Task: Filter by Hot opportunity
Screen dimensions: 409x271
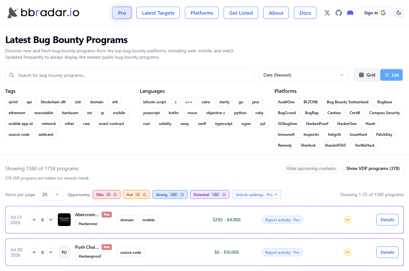Action: 136,194
